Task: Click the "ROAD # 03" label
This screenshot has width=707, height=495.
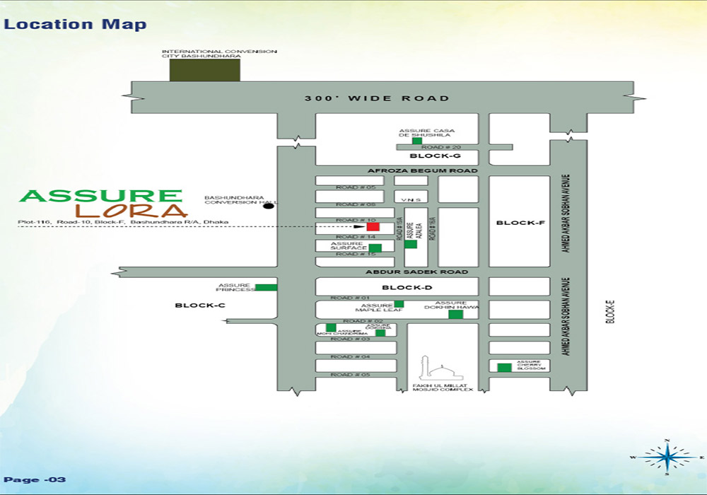Action: click(x=350, y=339)
